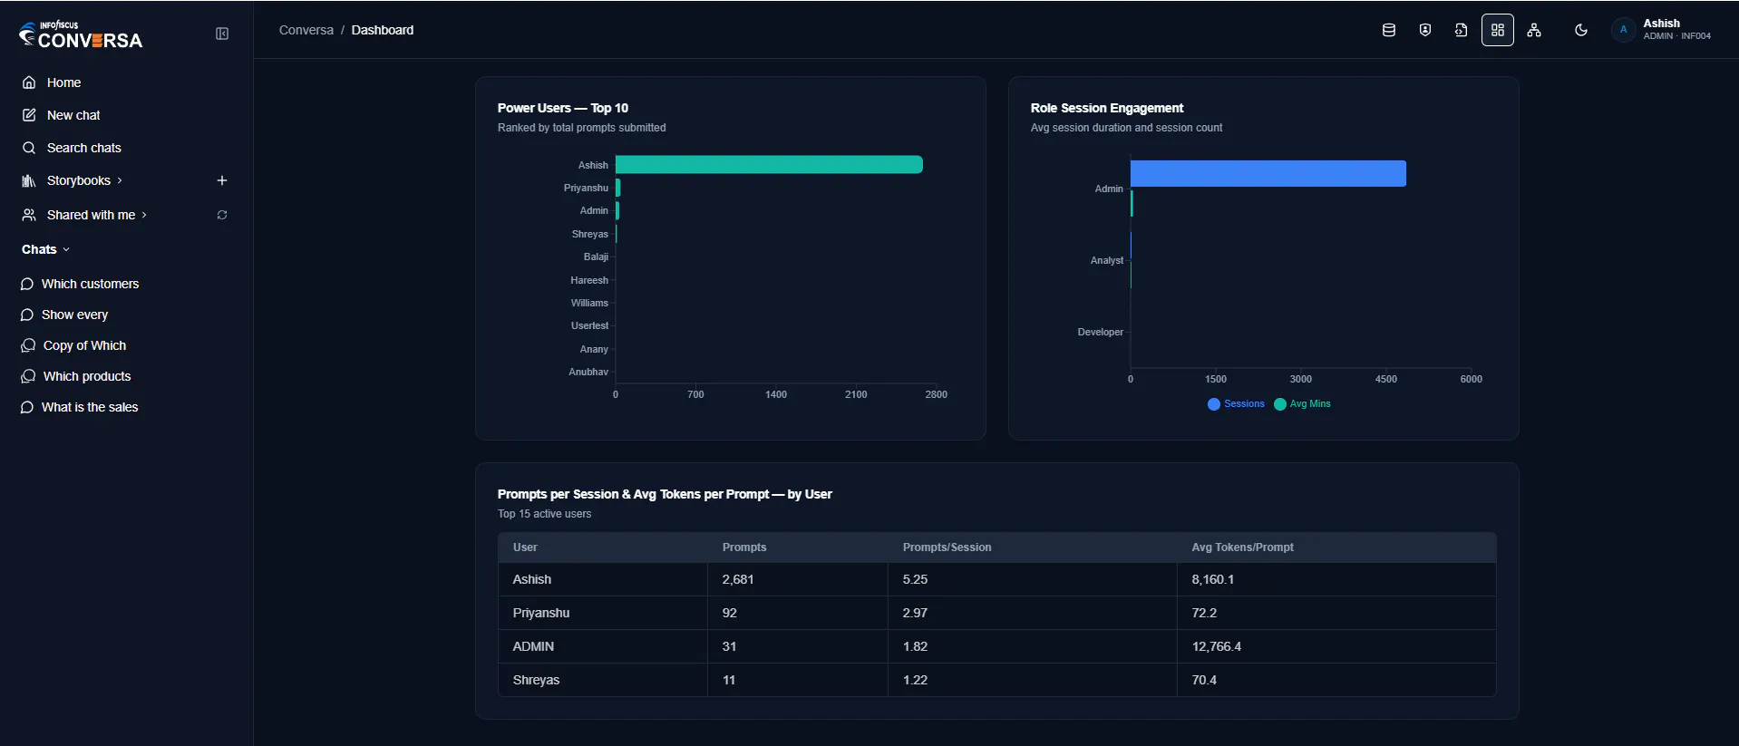Click the Usertest label in Power Users chart

coord(589,325)
